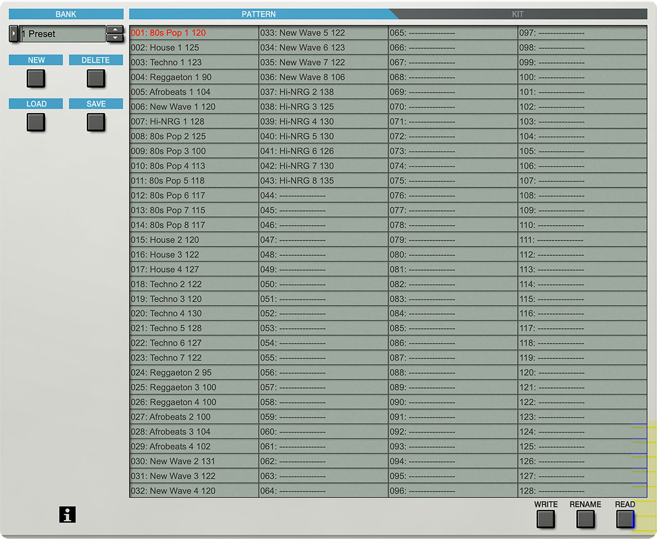657x539 pixels.
Task: Click the square button under RENAME
Action: (x=585, y=519)
